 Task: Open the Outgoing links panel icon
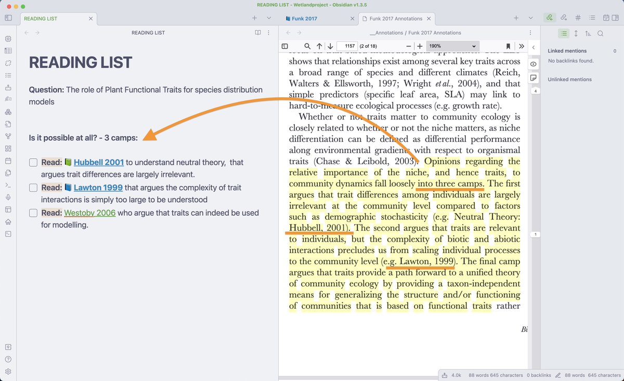(x=564, y=18)
